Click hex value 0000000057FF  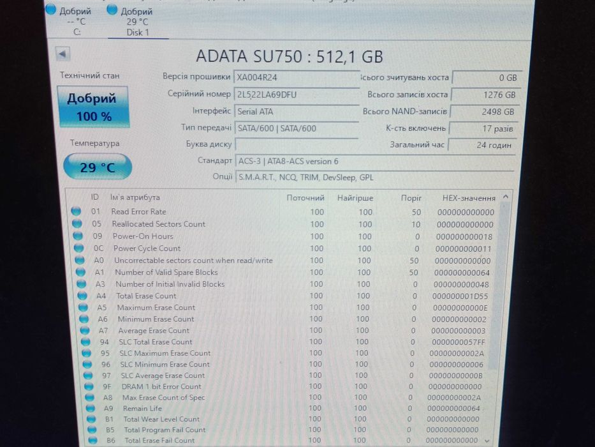pyautogui.click(x=459, y=342)
